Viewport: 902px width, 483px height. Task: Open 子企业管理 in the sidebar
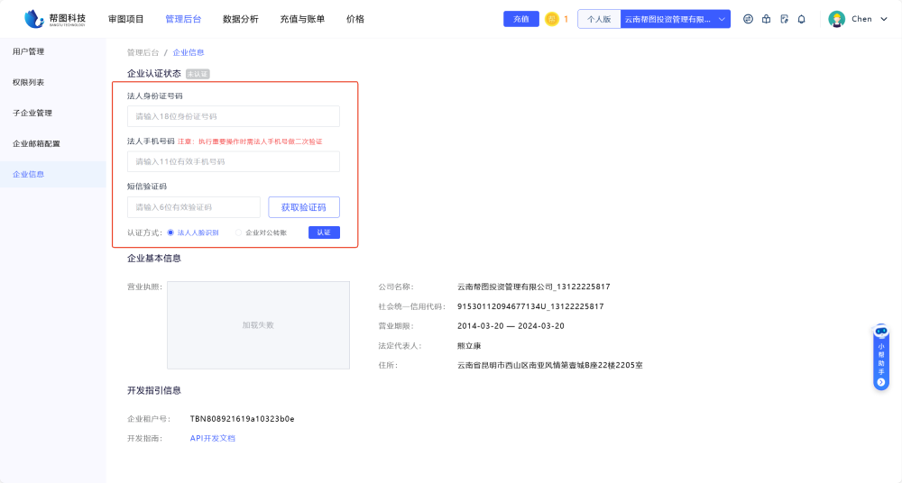[x=32, y=114]
